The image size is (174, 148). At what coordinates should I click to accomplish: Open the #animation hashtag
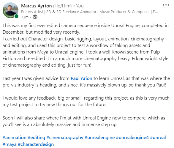pyautogui.click(x=15, y=138)
